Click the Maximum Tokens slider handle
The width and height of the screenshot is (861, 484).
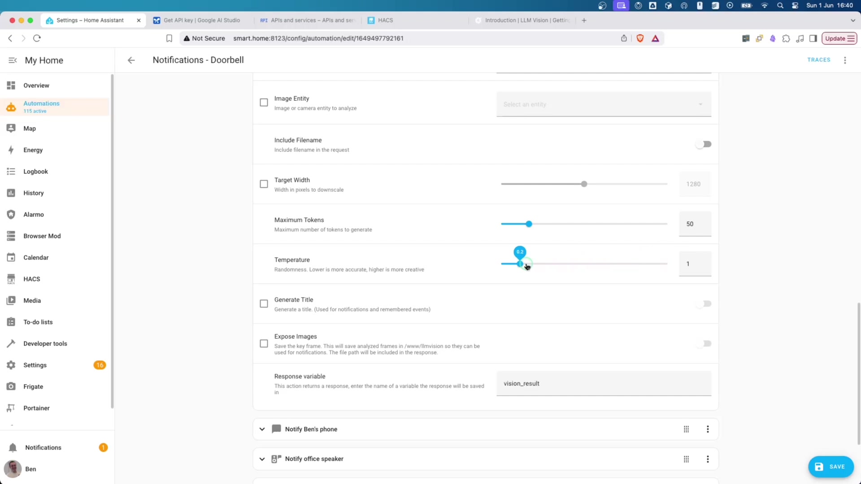point(529,224)
